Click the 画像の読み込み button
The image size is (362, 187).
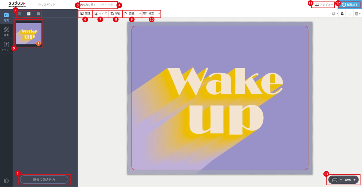pos(44,180)
